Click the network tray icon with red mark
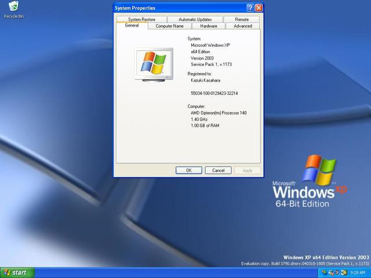 pos(331,273)
